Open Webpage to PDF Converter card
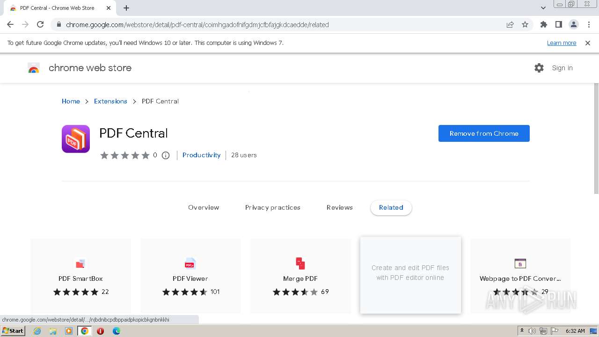 [x=520, y=276]
